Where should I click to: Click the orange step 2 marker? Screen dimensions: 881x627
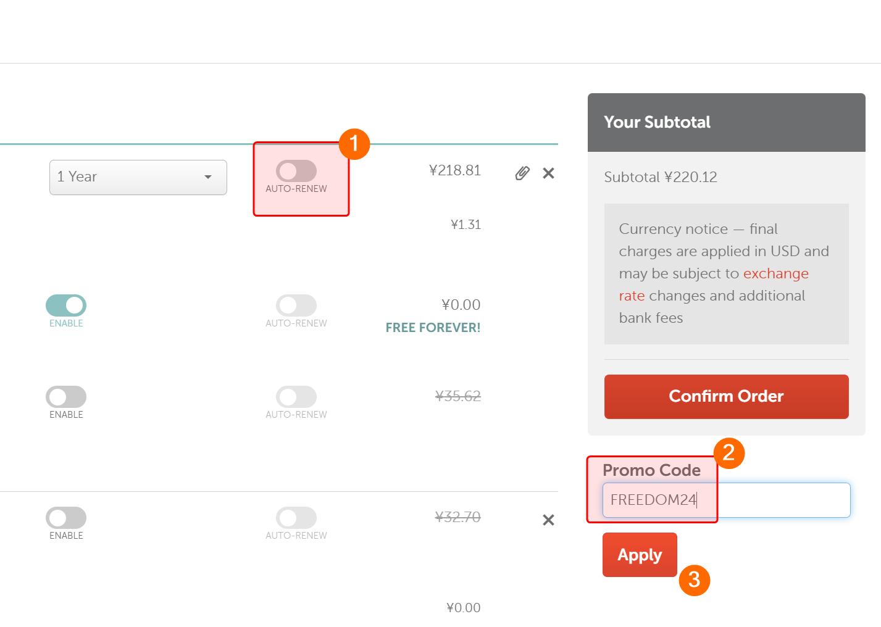[729, 453]
